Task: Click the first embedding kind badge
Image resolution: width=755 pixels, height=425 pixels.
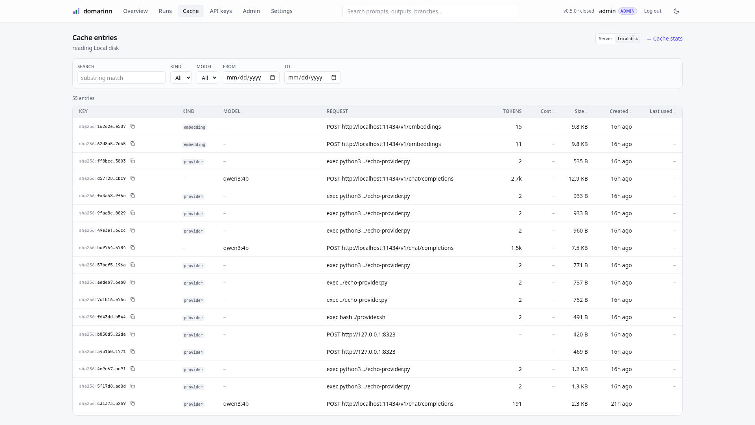Action: point(194,127)
